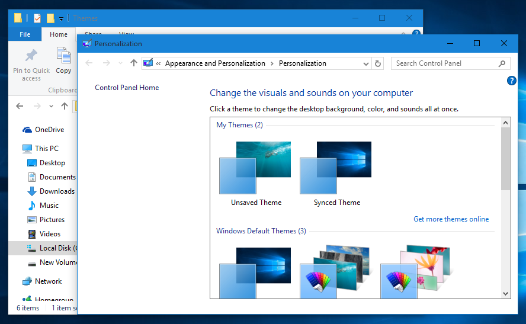Open Control Panel Home link
Screen dimensions: 526x324
pyautogui.click(x=127, y=88)
